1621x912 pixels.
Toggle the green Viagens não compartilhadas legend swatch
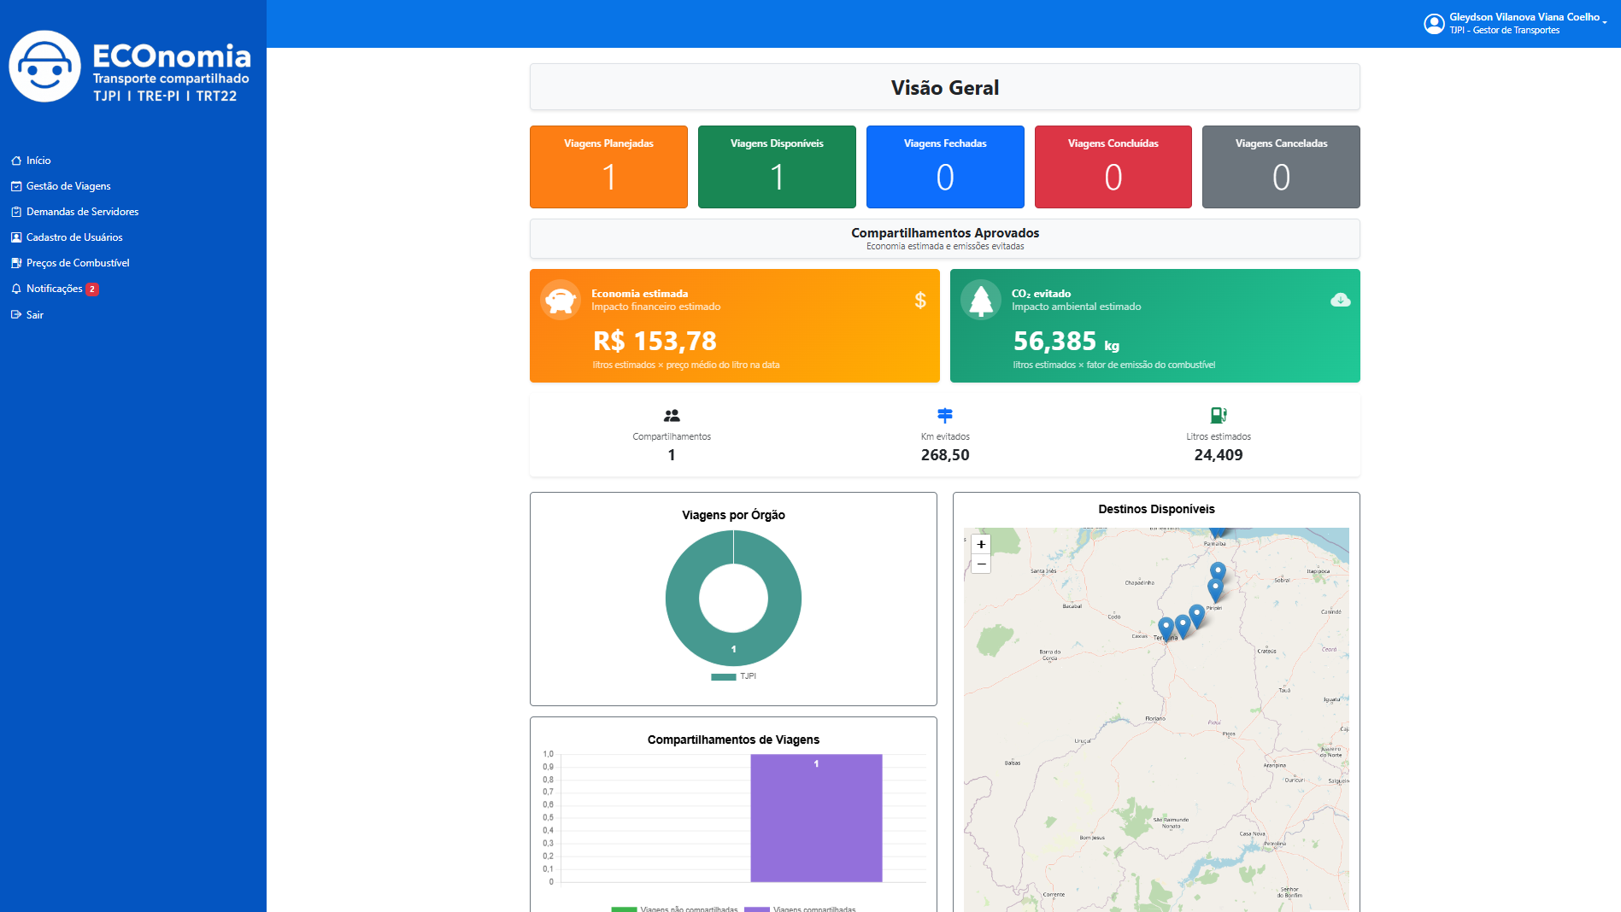pos(624,909)
